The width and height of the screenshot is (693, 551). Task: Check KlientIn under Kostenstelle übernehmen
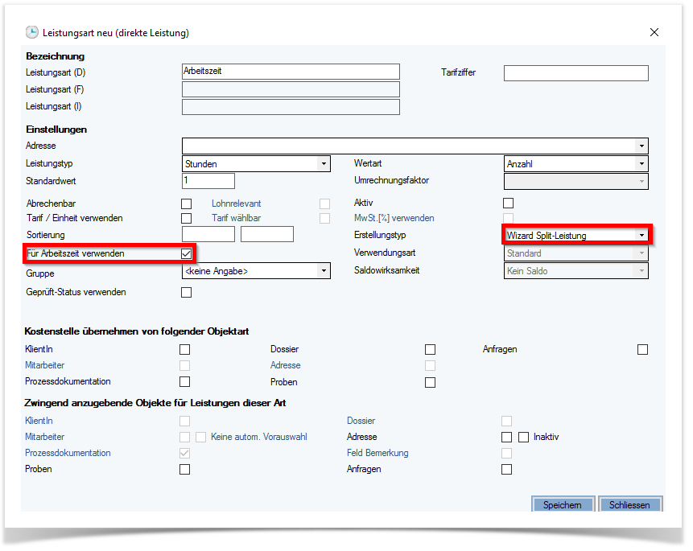click(185, 350)
